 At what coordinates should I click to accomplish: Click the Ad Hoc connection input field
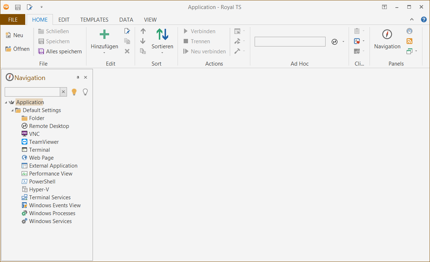click(x=290, y=42)
